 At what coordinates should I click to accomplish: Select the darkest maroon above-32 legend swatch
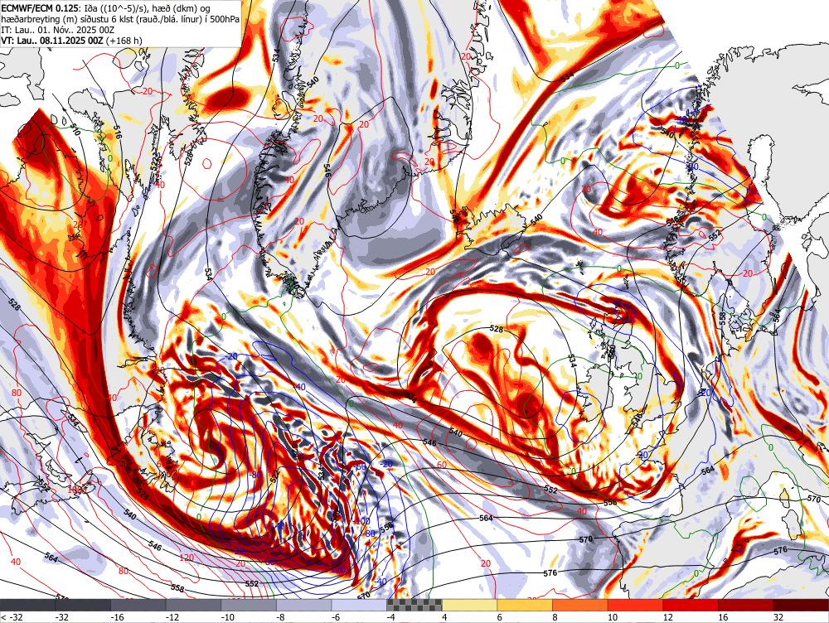coord(802,605)
